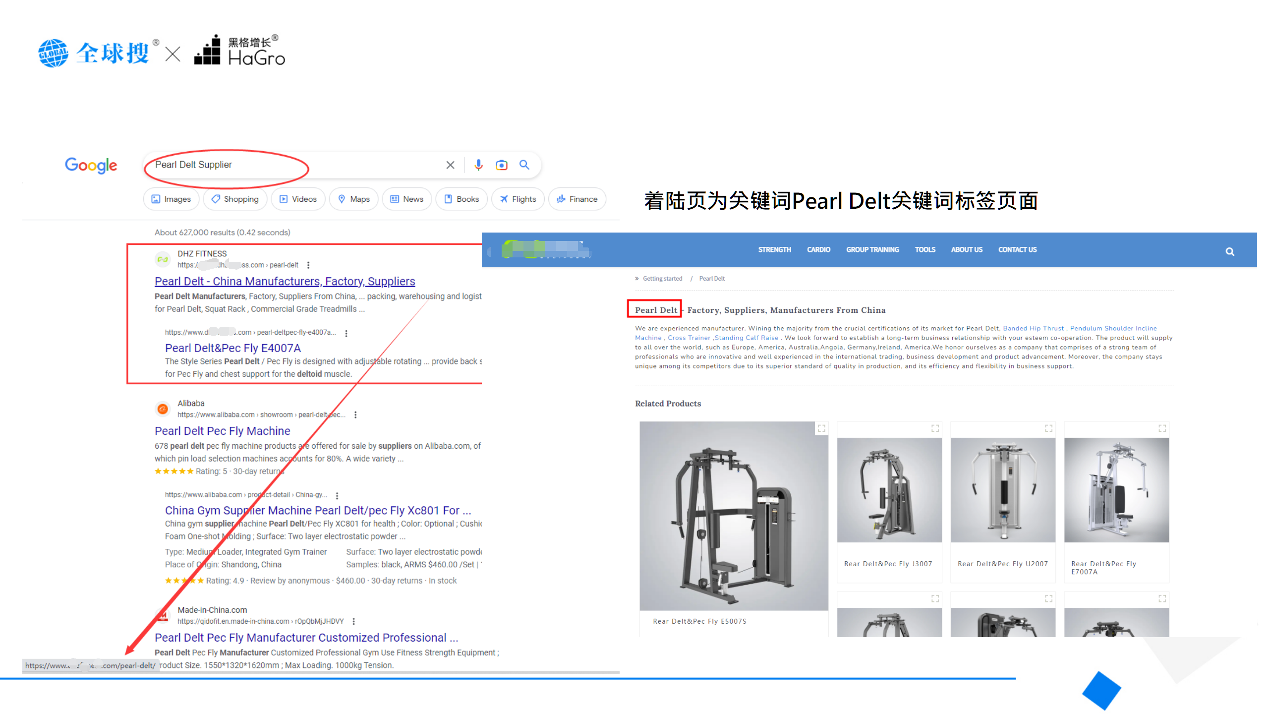
Task: Expand the Rear Delt&Pec Fly J3007 image icon
Action: (935, 428)
